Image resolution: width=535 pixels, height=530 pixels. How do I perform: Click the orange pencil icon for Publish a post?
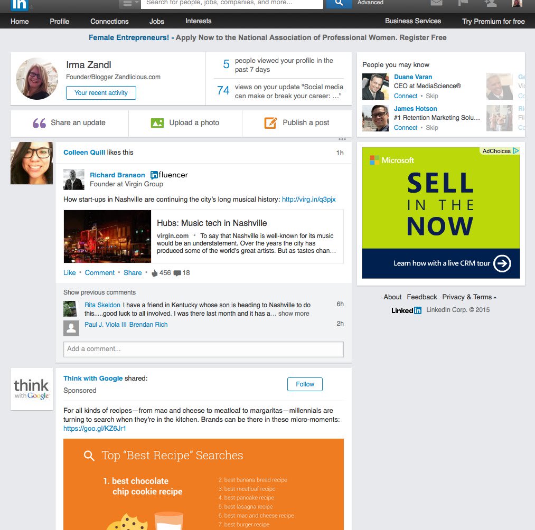coord(270,123)
